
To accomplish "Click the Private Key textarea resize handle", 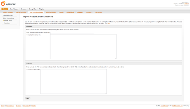I will click(x=116, y=58).
